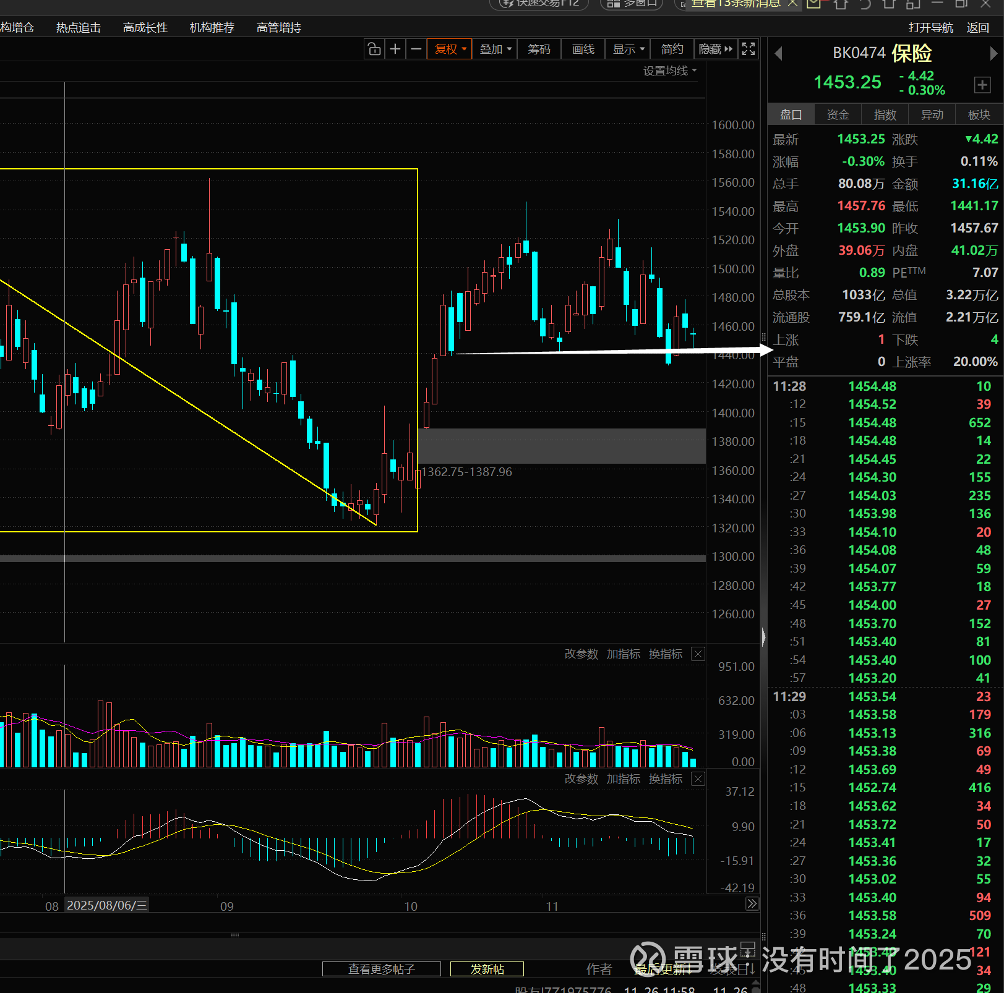Open the 复权 dropdown

coord(450,49)
